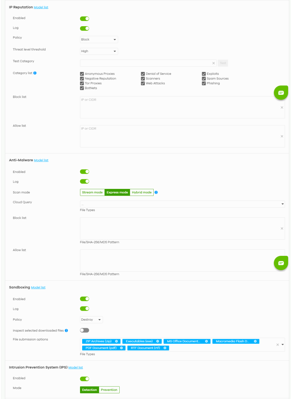This screenshot has height=399, width=291.
Task: Open the IP Reputation Policy dropdown
Action: [99, 40]
